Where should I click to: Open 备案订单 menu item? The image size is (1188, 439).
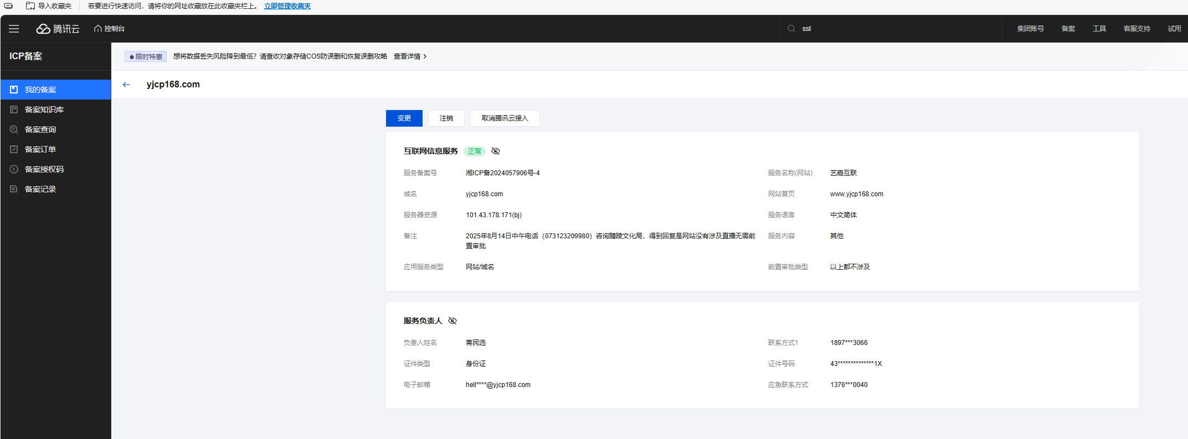point(55,149)
